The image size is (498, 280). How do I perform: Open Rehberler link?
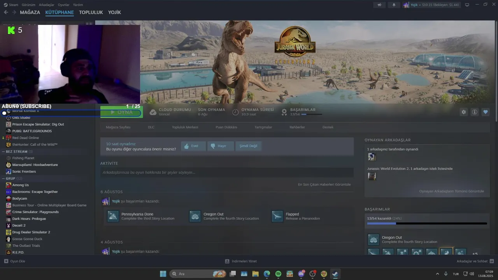[297, 127]
